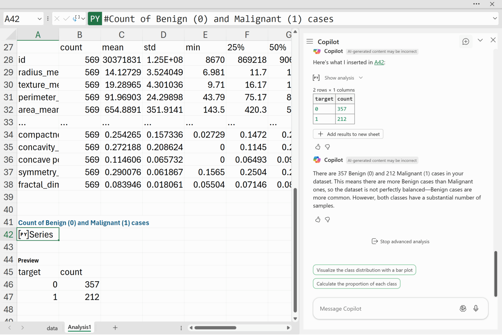
Task: Expand the Name Box dropdown
Action: pos(40,19)
